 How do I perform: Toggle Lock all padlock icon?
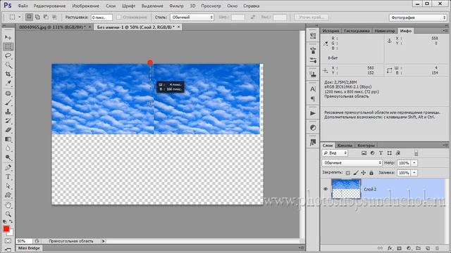point(371,173)
